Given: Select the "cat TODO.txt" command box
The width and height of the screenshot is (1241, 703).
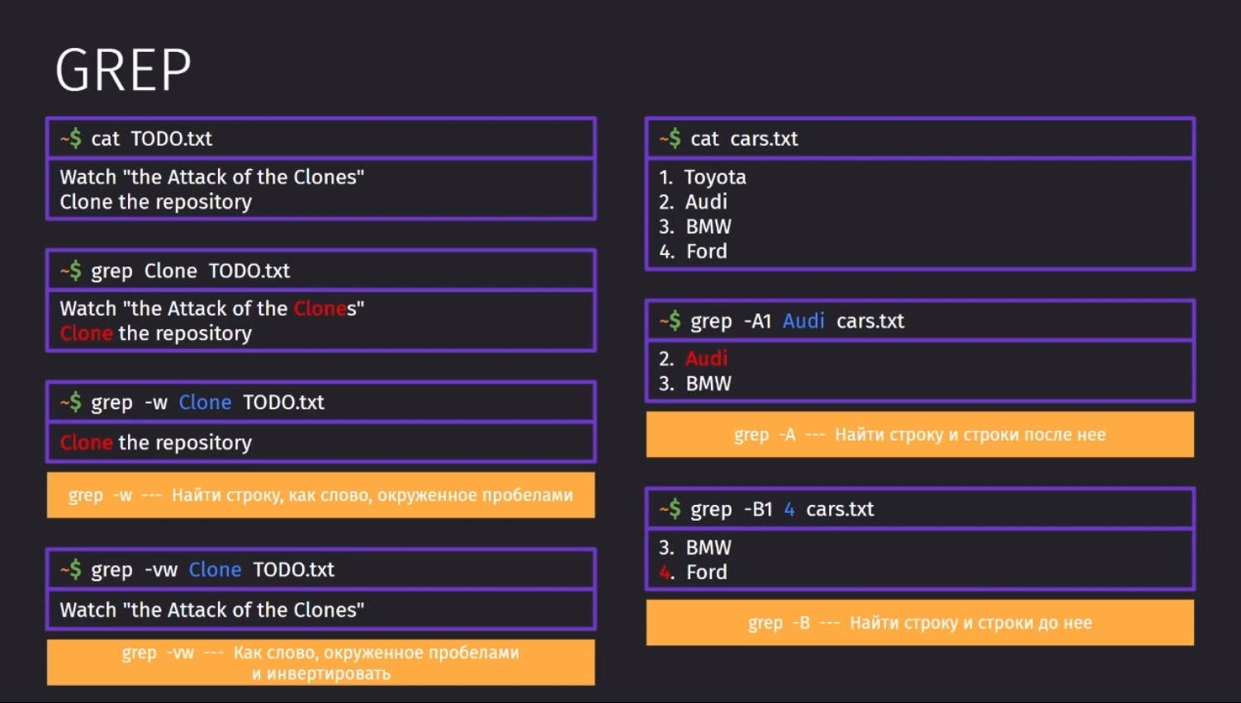Looking at the screenshot, I should [x=321, y=138].
